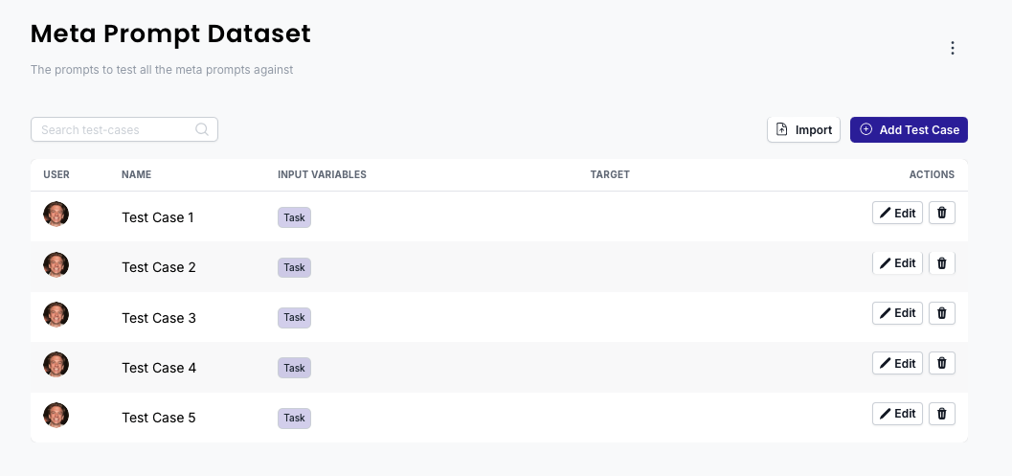Delete Test Case 5 with trash icon
1012x476 pixels.
pos(942,414)
